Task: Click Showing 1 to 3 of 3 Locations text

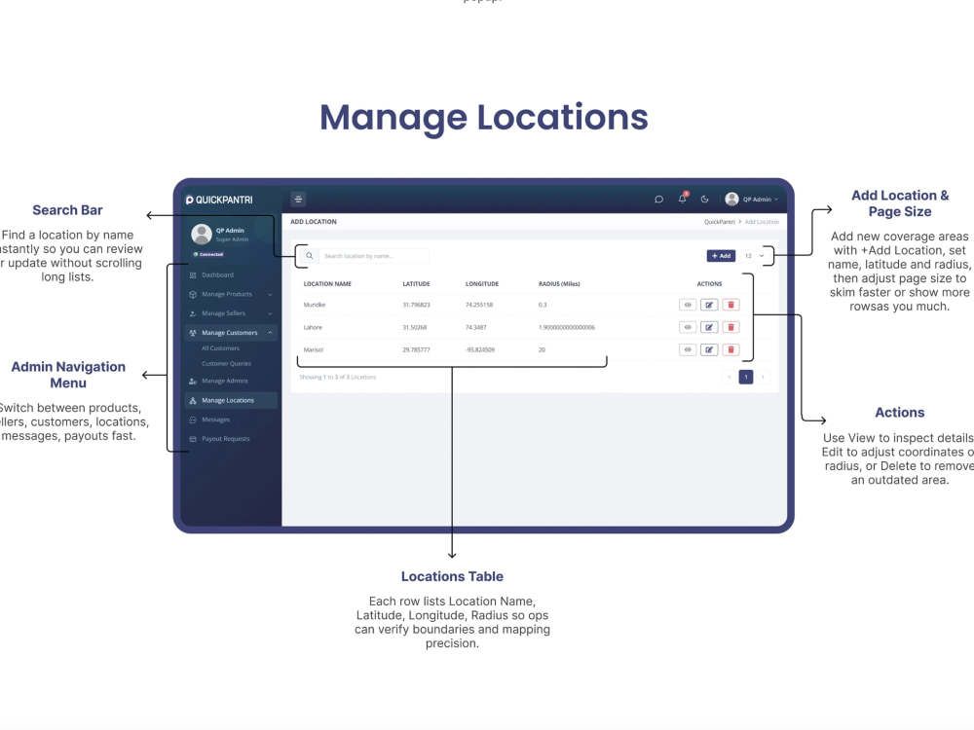Action: tap(337, 377)
